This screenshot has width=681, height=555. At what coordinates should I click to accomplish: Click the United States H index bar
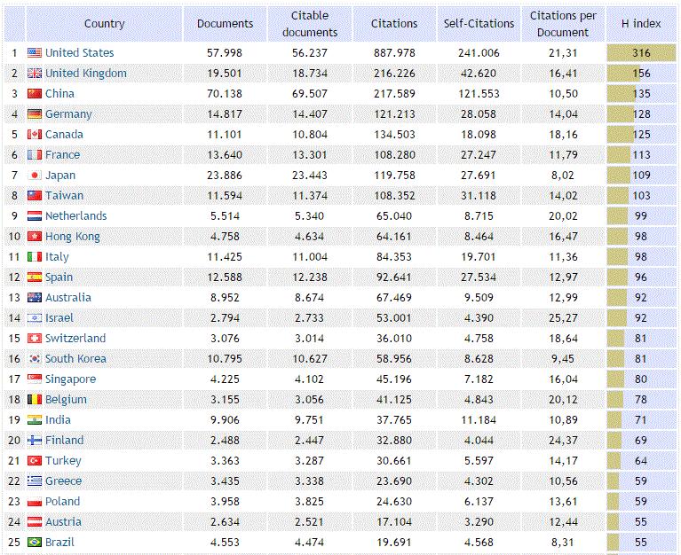pos(641,53)
